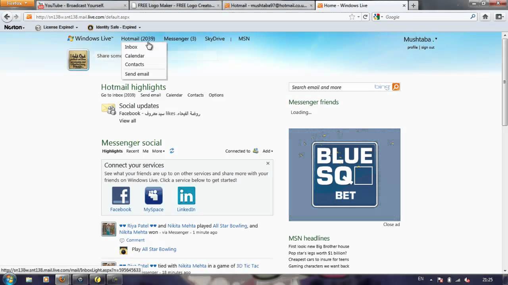The width and height of the screenshot is (508, 285).
Task: Open the Facebook service icon
Action: point(121,196)
